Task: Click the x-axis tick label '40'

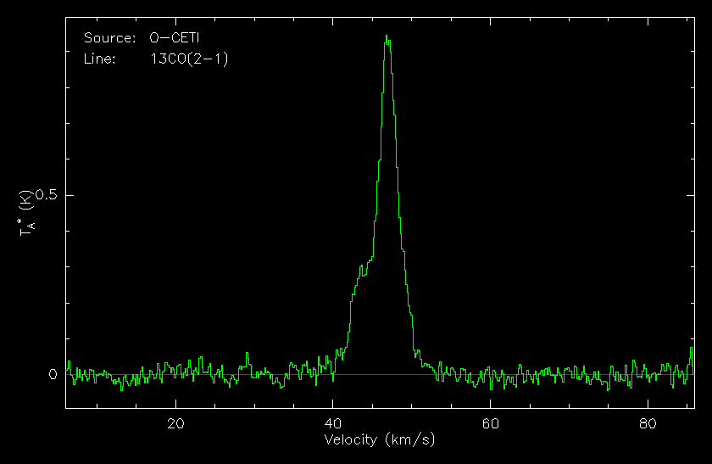Action: coord(333,424)
